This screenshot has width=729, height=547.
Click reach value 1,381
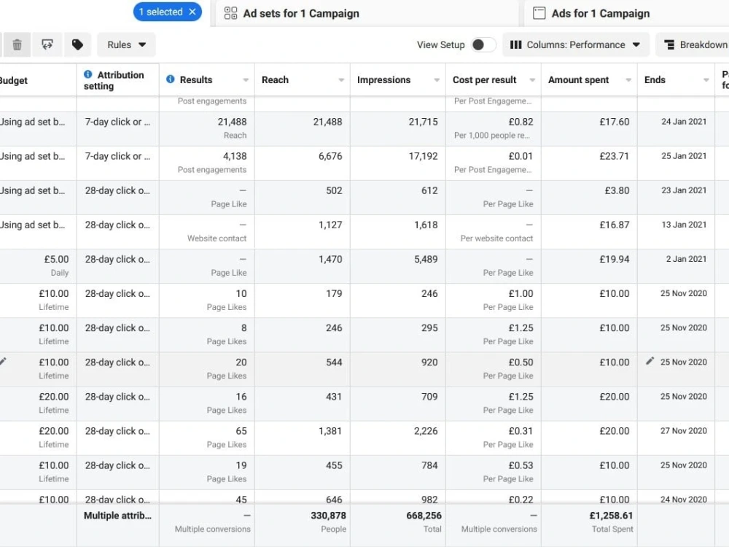330,431
